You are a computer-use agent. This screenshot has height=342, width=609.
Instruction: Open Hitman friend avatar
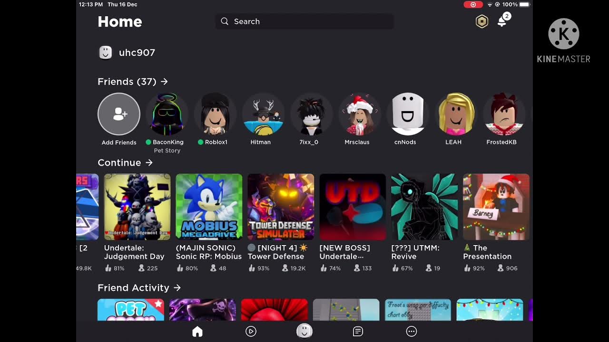(x=264, y=114)
